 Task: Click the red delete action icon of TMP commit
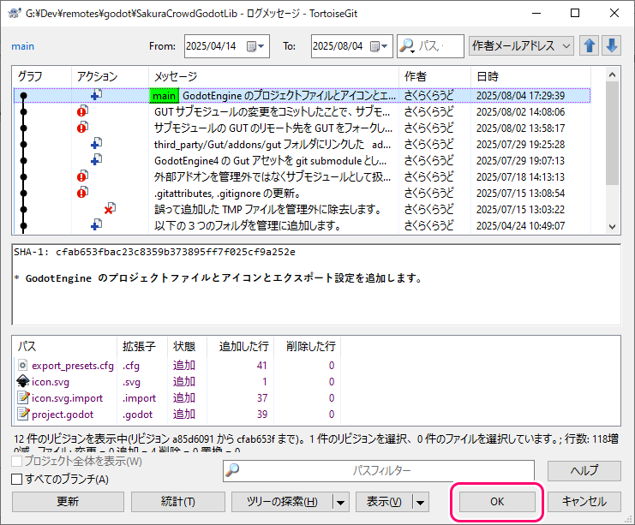[110, 209]
